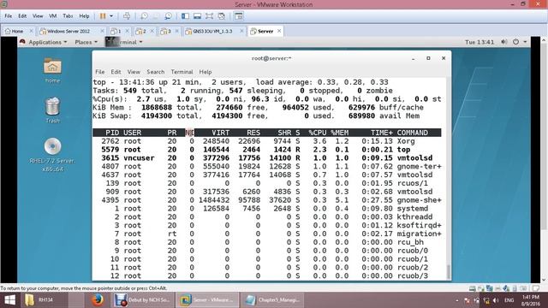Open the terminal's Edit menu
548x308 pixels.
[x=116, y=72]
